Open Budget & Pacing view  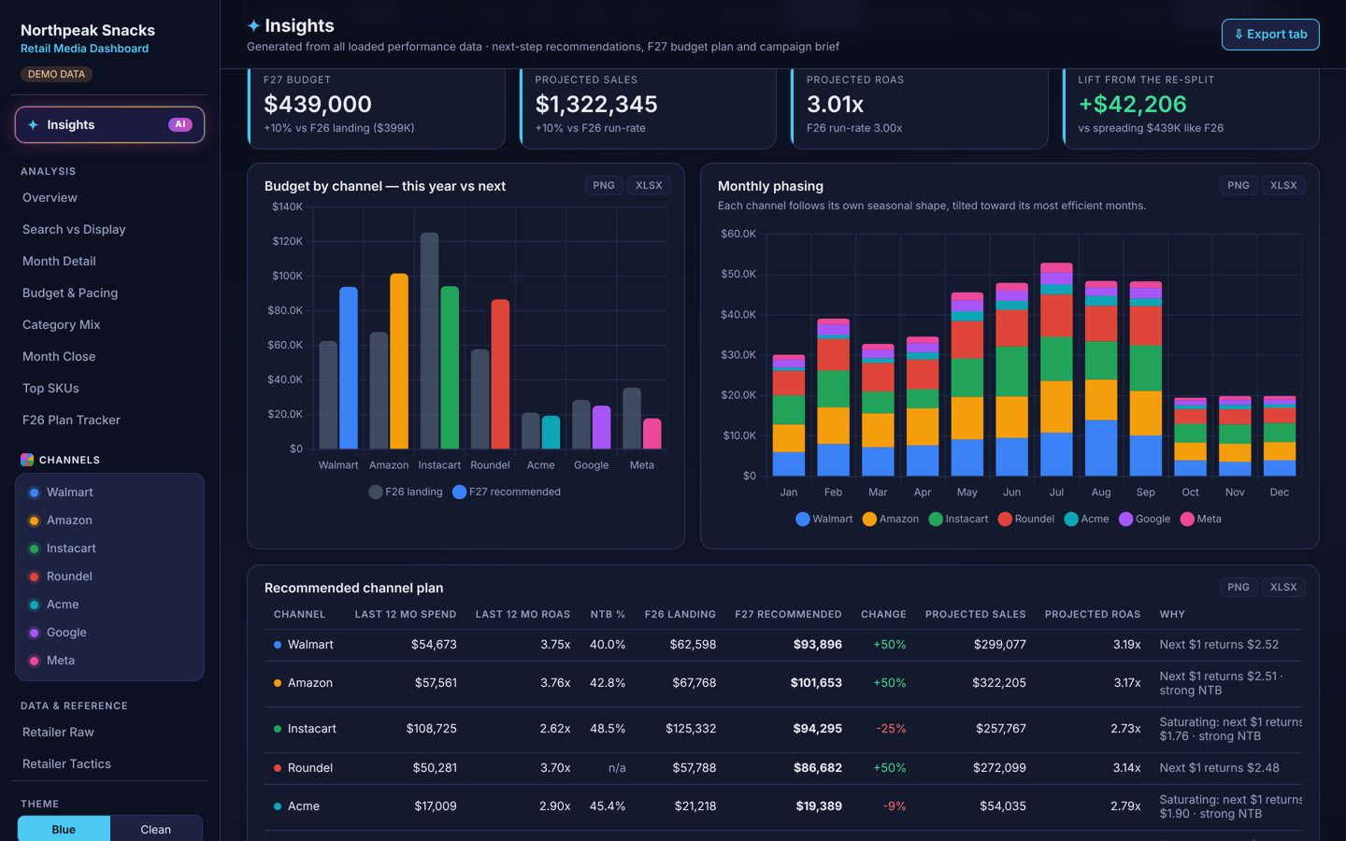[109, 293]
